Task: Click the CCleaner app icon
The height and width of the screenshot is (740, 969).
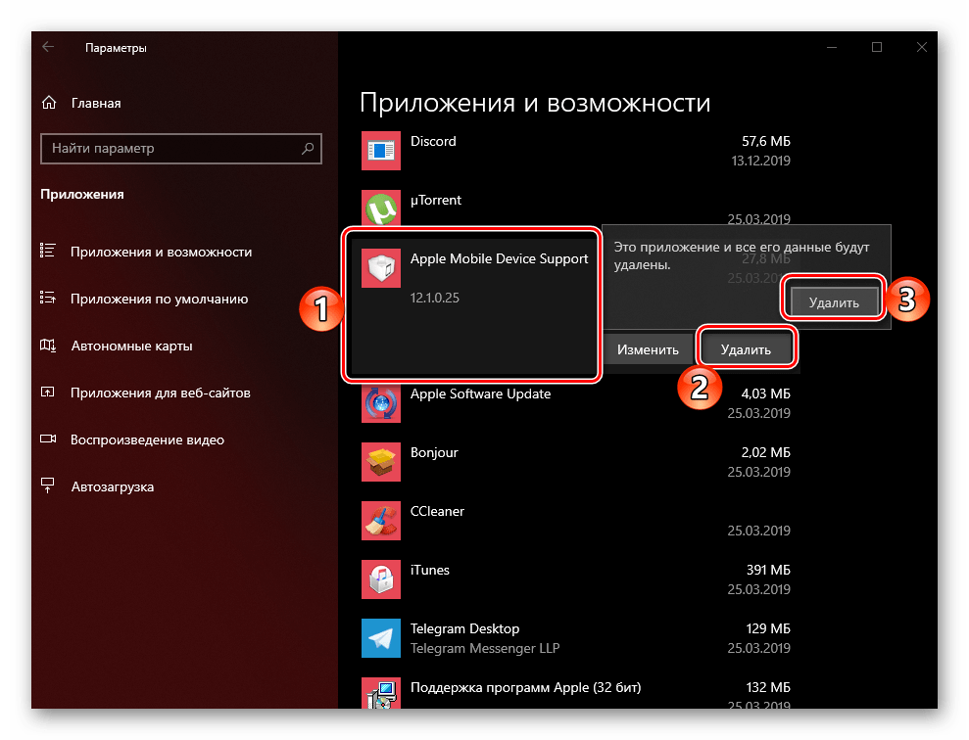Action: click(379, 521)
